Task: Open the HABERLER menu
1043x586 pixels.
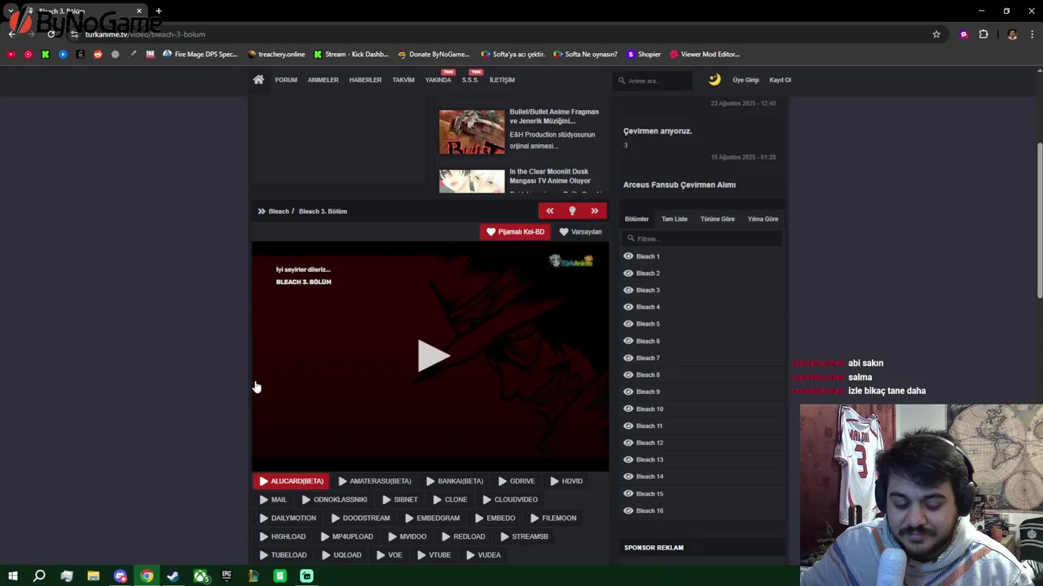Action: click(x=365, y=80)
